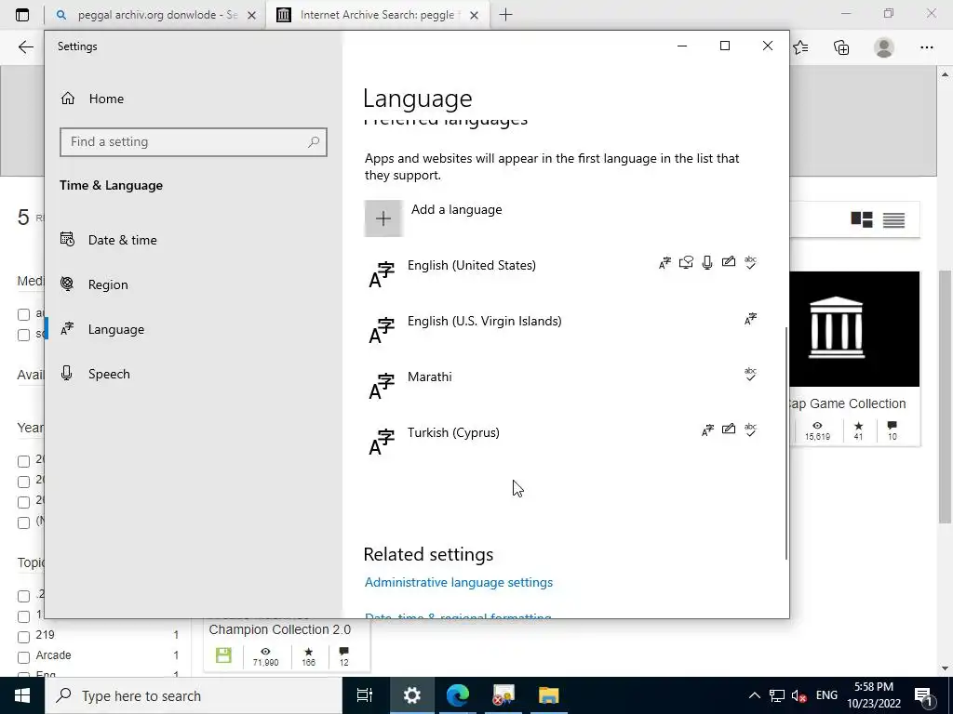Close the peggal archiv.org browser tab
Screen dimensions: 953x714
251,16
